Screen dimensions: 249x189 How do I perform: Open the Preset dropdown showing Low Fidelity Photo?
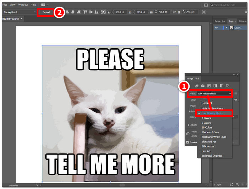(214, 93)
